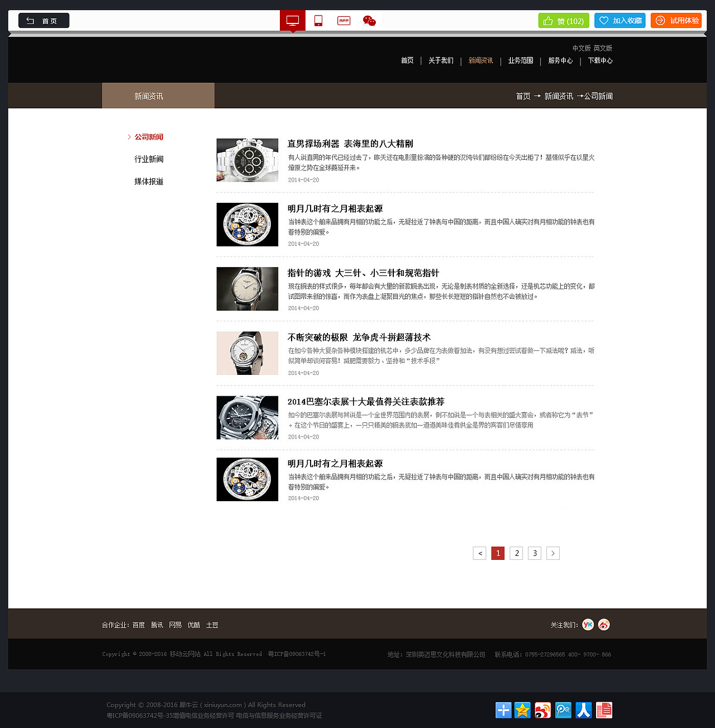715x728 pixels.
Task: Share page via Sina Weibo bottom icon
Action: pos(541,710)
